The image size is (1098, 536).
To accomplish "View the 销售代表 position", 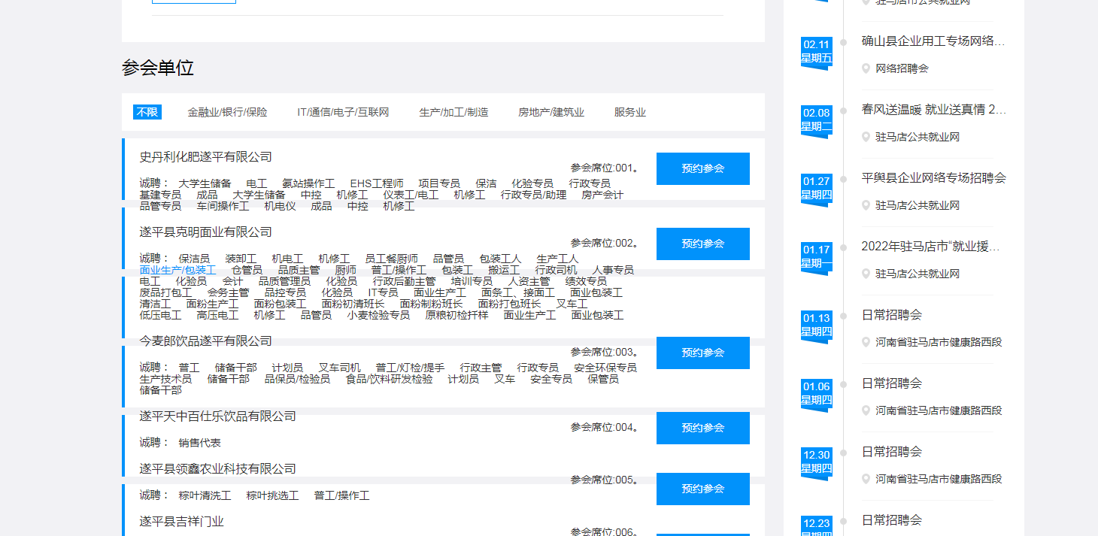I will pyautogui.click(x=199, y=443).
